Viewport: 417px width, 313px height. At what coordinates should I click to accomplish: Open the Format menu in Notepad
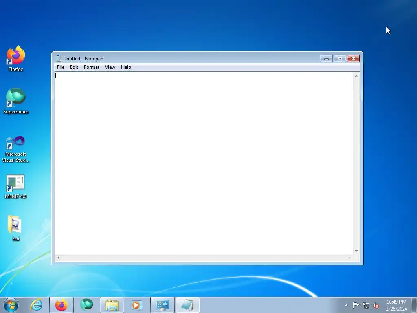pos(92,67)
